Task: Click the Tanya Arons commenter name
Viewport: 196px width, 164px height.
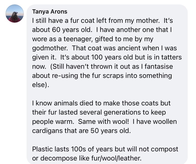Action: 50,12
